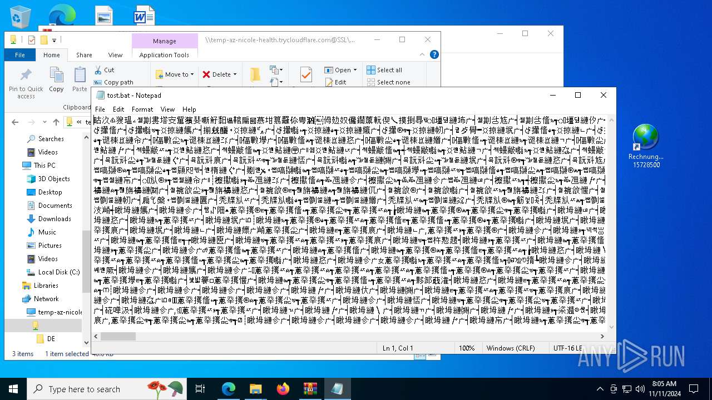Select Documents in the navigation pane

click(x=55, y=206)
